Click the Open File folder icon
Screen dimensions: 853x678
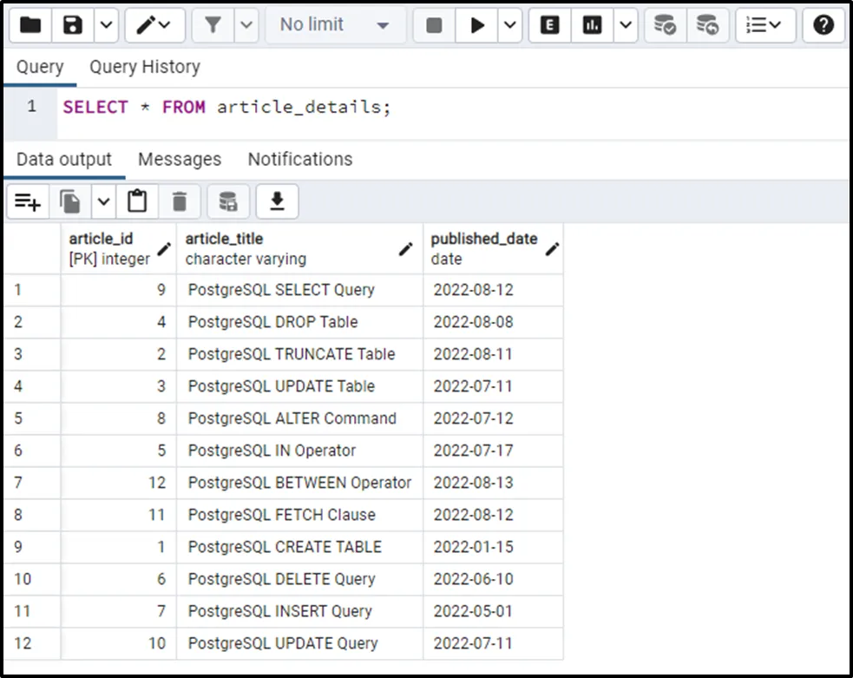tap(30, 26)
